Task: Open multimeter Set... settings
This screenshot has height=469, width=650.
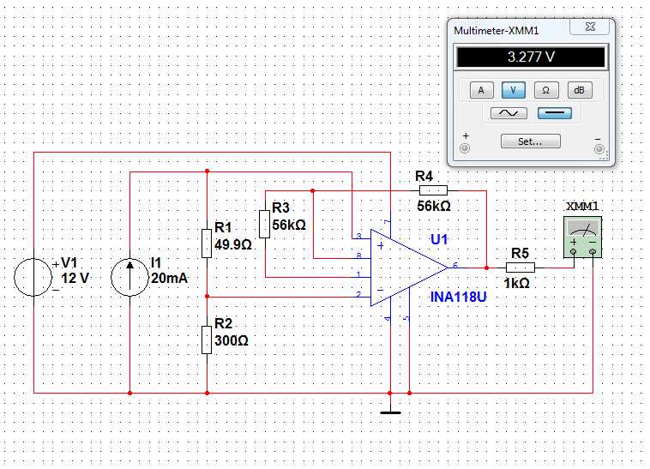Action: pyautogui.click(x=530, y=141)
